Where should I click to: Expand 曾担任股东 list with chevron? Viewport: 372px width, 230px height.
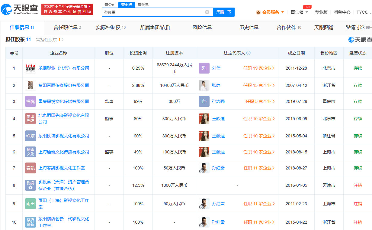[x=63, y=40]
